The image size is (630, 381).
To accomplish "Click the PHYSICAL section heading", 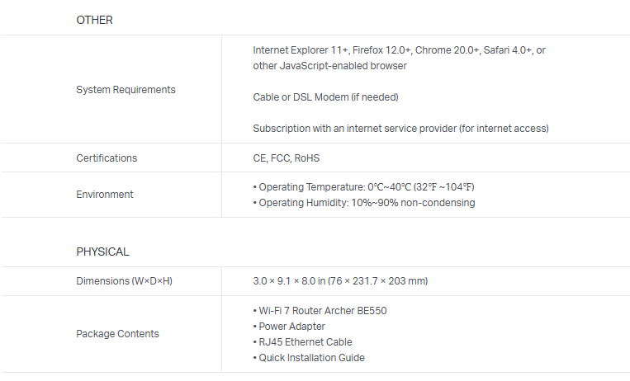I will [102, 252].
